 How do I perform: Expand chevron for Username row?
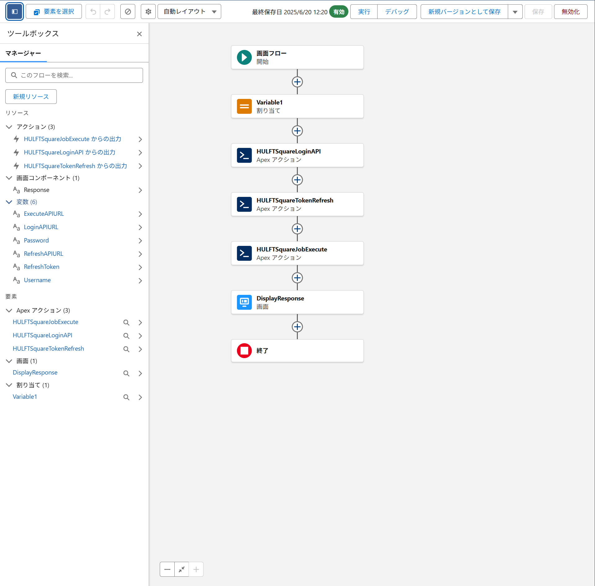coord(140,281)
